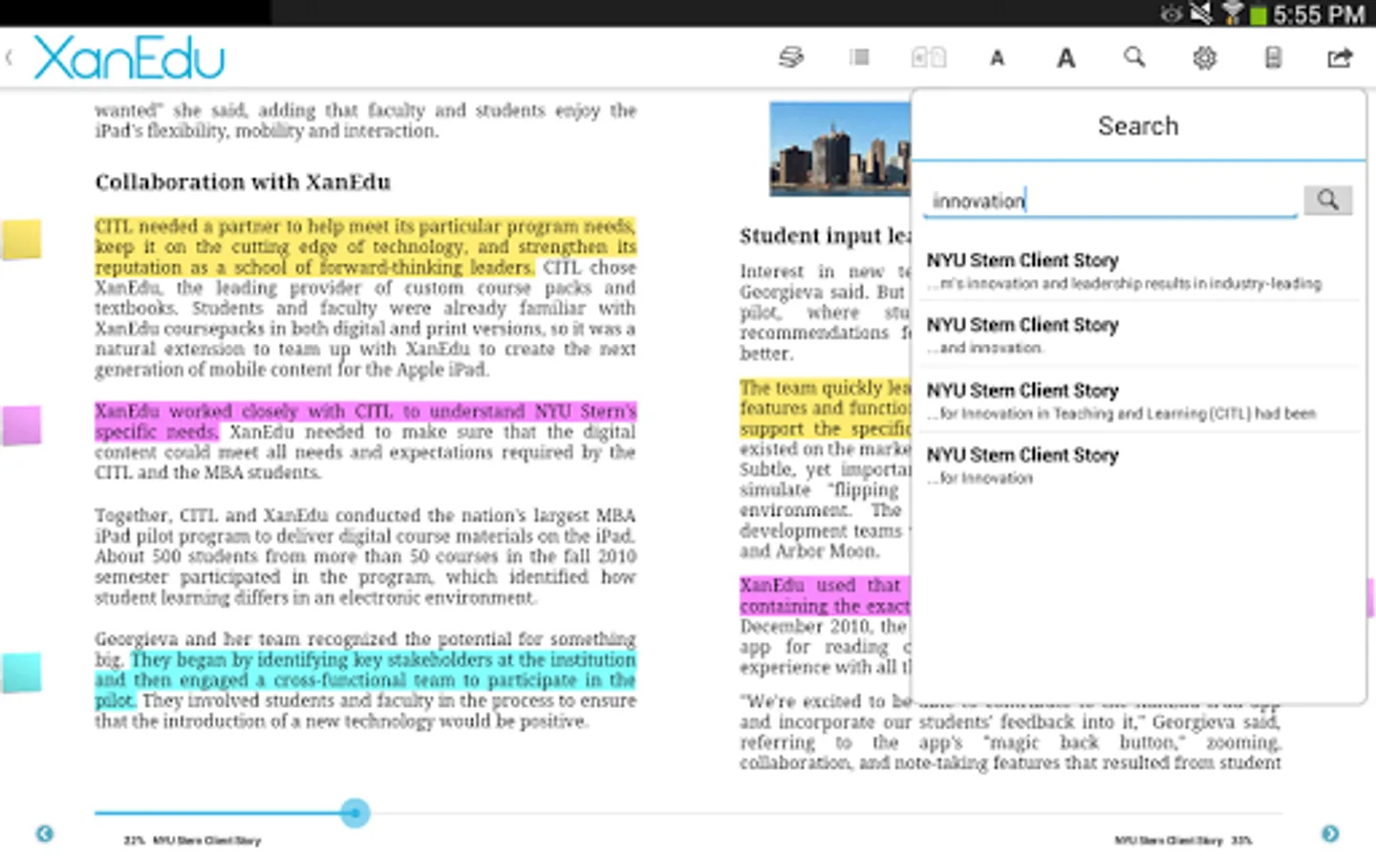Open the last search result "...for Innovation"

[x=1138, y=465]
